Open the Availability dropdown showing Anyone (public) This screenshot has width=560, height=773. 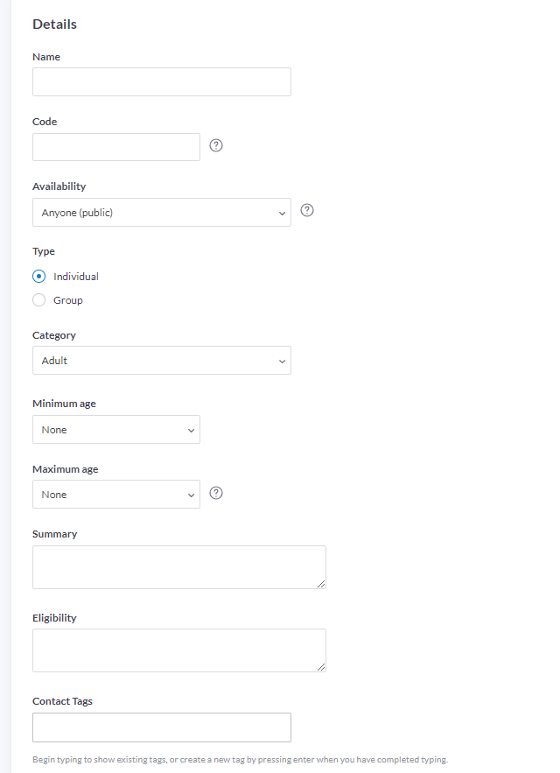tap(162, 213)
